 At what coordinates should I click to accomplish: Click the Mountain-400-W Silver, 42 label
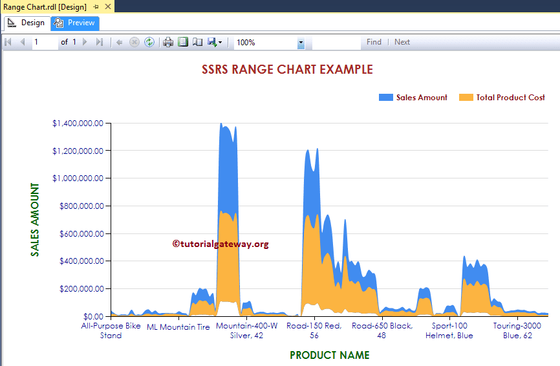(246, 330)
